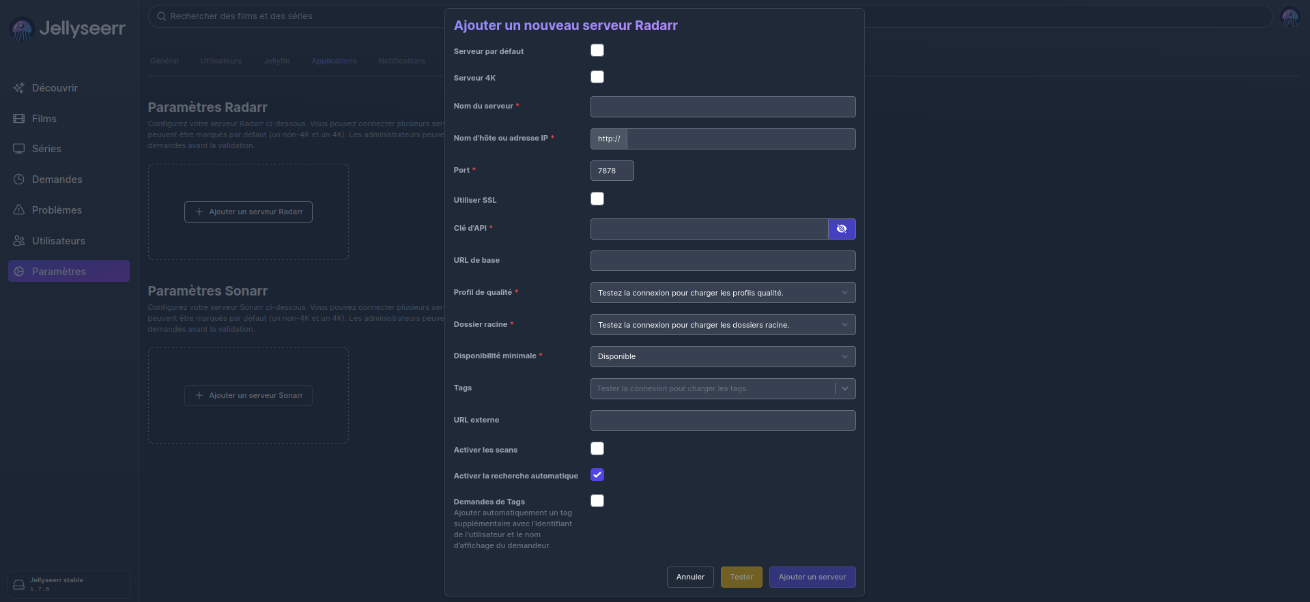This screenshot has height=602, width=1310.
Task: Click the Port field showing 7878
Action: tap(612, 171)
